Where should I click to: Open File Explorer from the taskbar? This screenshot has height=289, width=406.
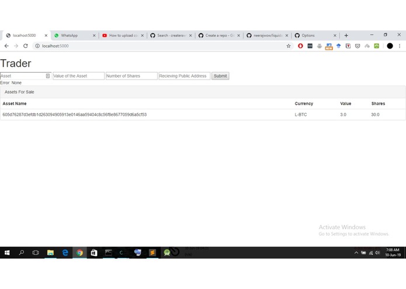pyautogui.click(x=50, y=253)
